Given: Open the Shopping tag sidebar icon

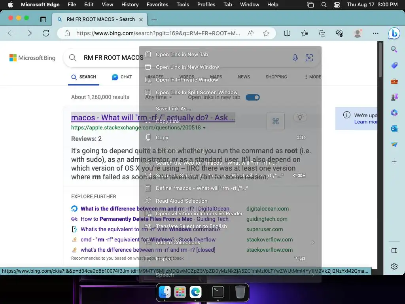Looking at the screenshot, I should click(394, 65).
